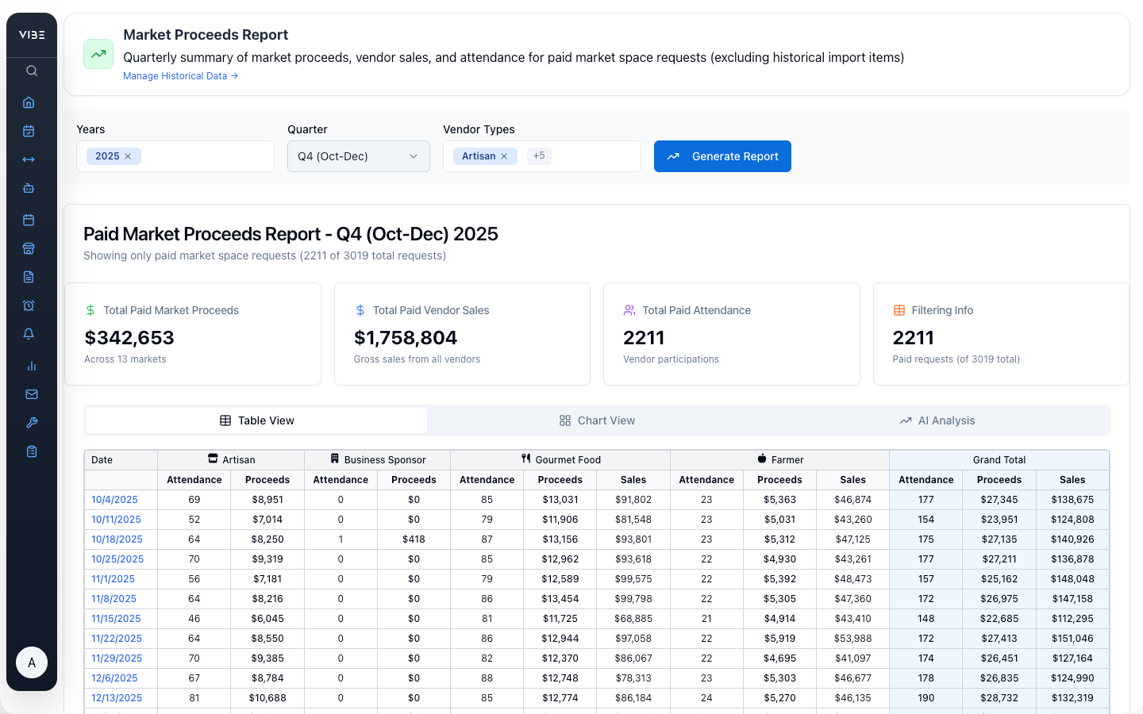Switch to the AI Analysis tab
The image size is (1143, 714).
[937, 420]
